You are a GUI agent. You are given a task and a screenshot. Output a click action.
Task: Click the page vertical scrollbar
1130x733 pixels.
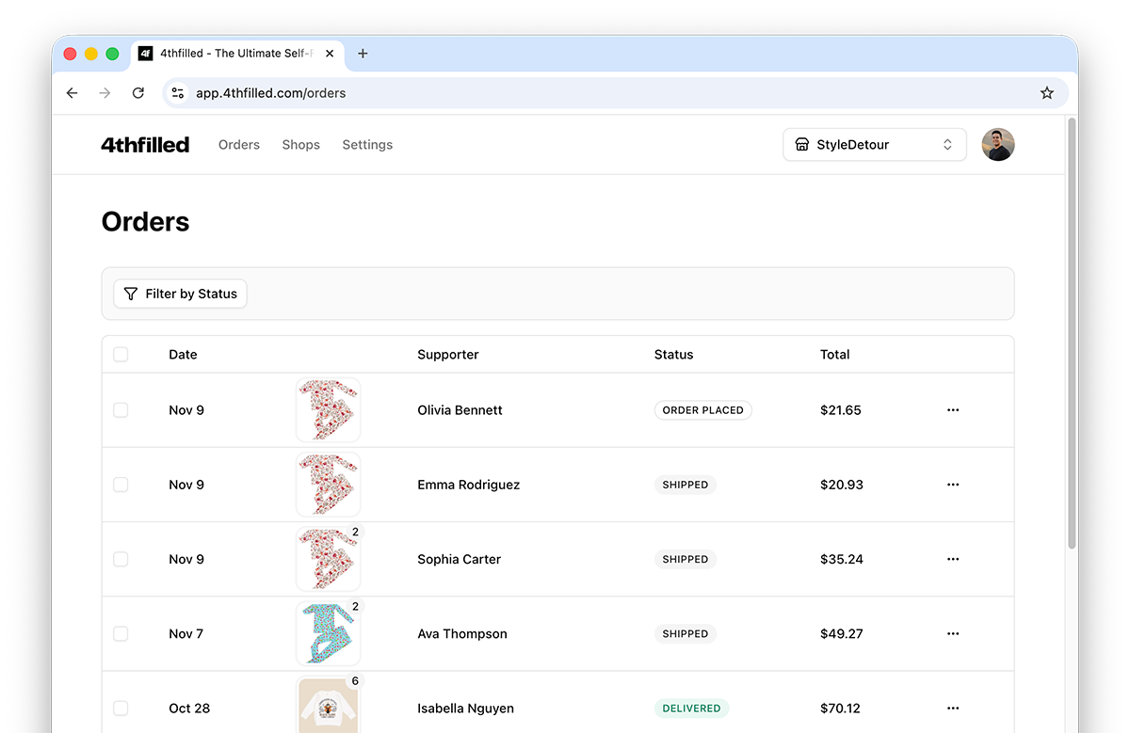[x=1072, y=329]
